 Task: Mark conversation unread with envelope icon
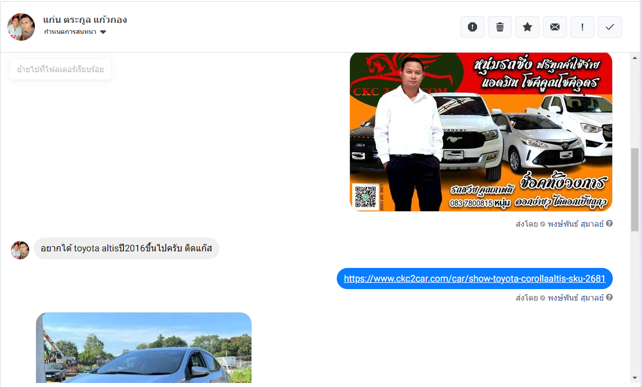555,27
